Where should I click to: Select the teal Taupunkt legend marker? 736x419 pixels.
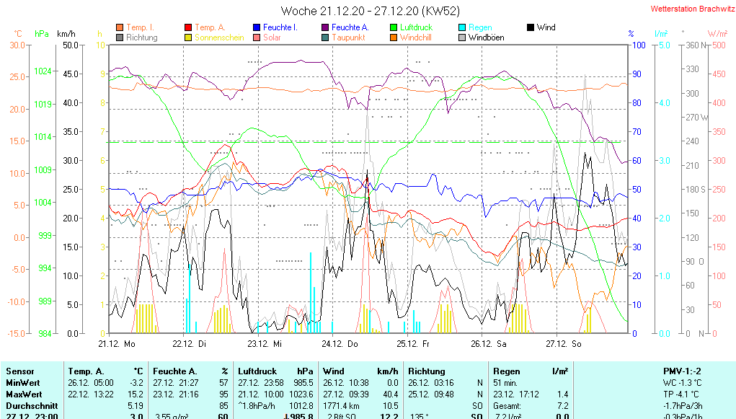pyautogui.click(x=325, y=38)
